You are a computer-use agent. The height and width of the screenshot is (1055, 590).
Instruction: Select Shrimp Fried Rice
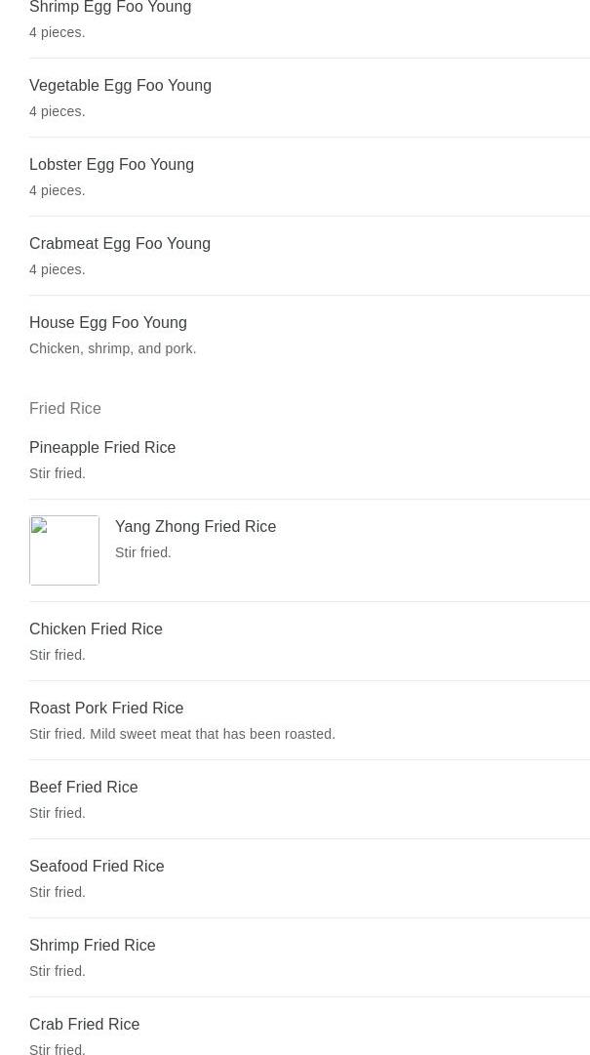tap(92, 946)
